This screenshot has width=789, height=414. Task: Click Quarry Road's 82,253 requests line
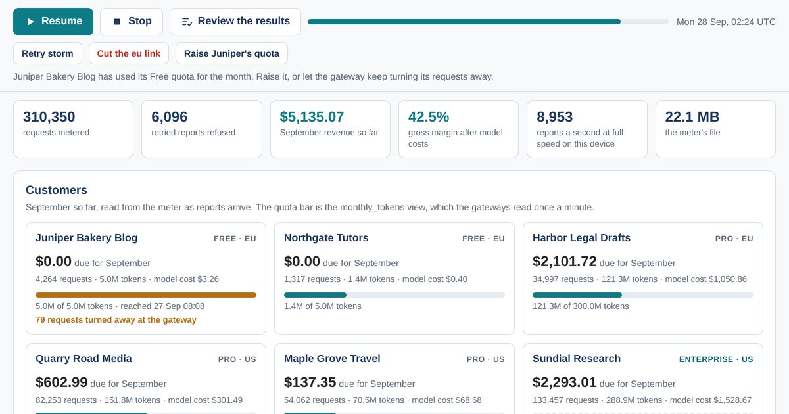coord(139,400)
